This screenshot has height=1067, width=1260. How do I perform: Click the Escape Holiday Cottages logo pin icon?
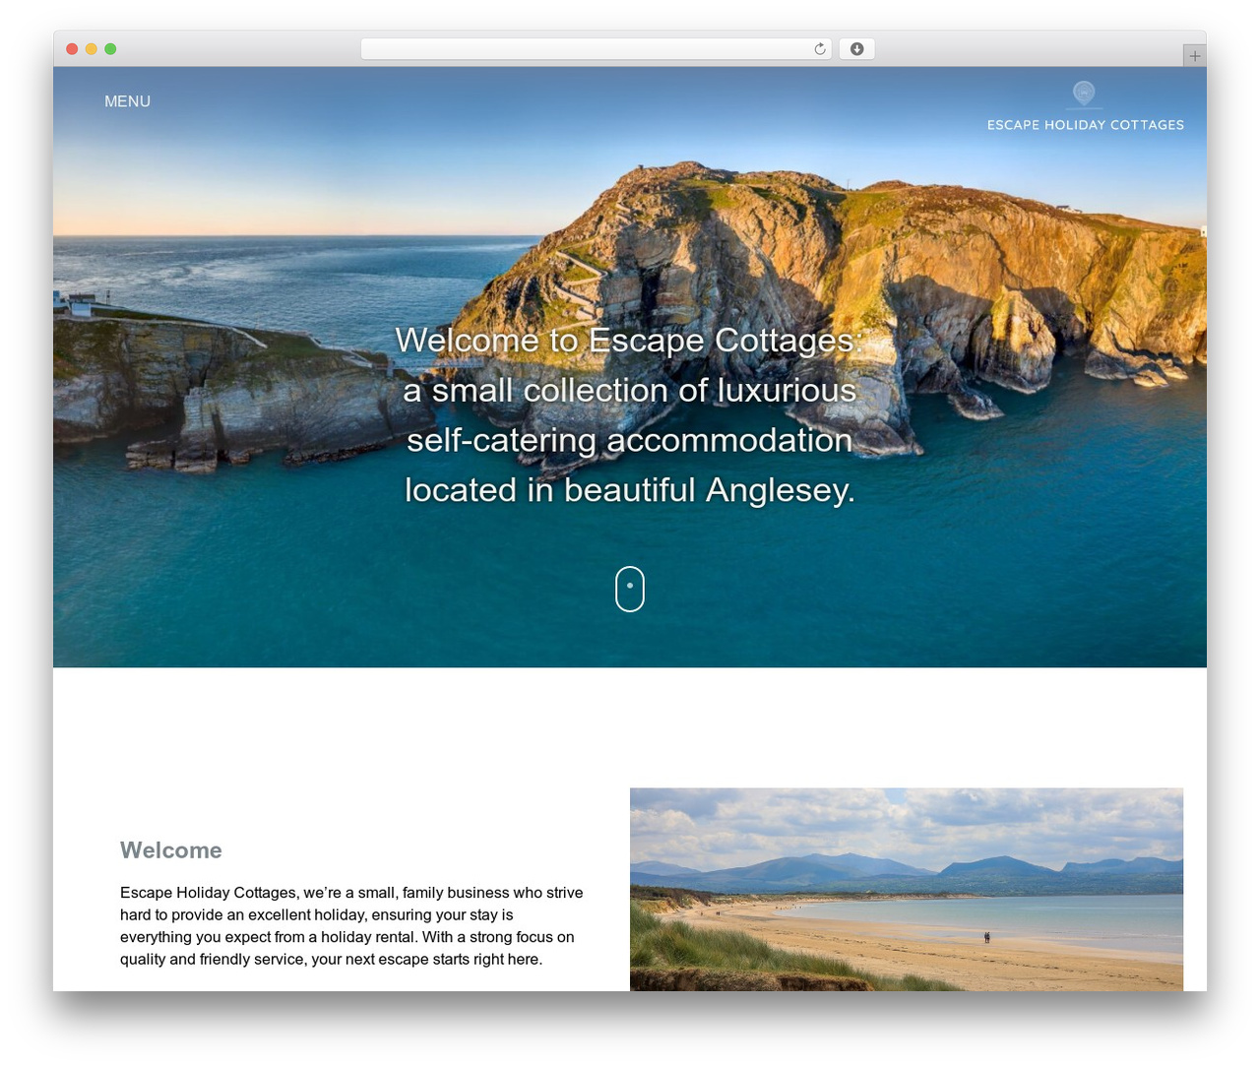[x=1084, y=94]
